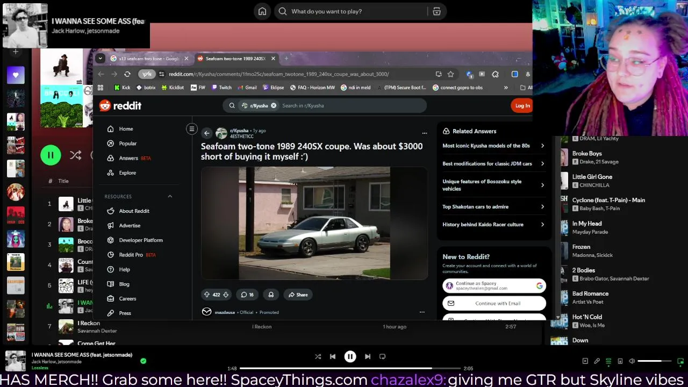Toggle repeat in Spotify bottom player bar

(382, 356)
